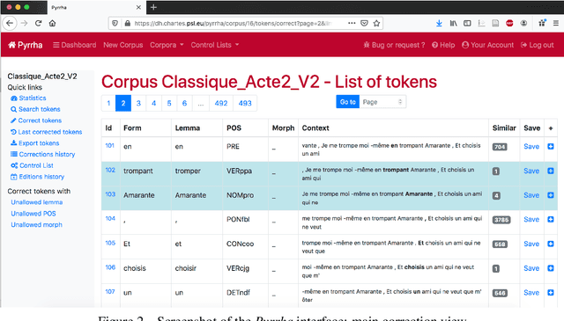Open new browser tab with plus
564x321 pixels.
click(153, 7)
